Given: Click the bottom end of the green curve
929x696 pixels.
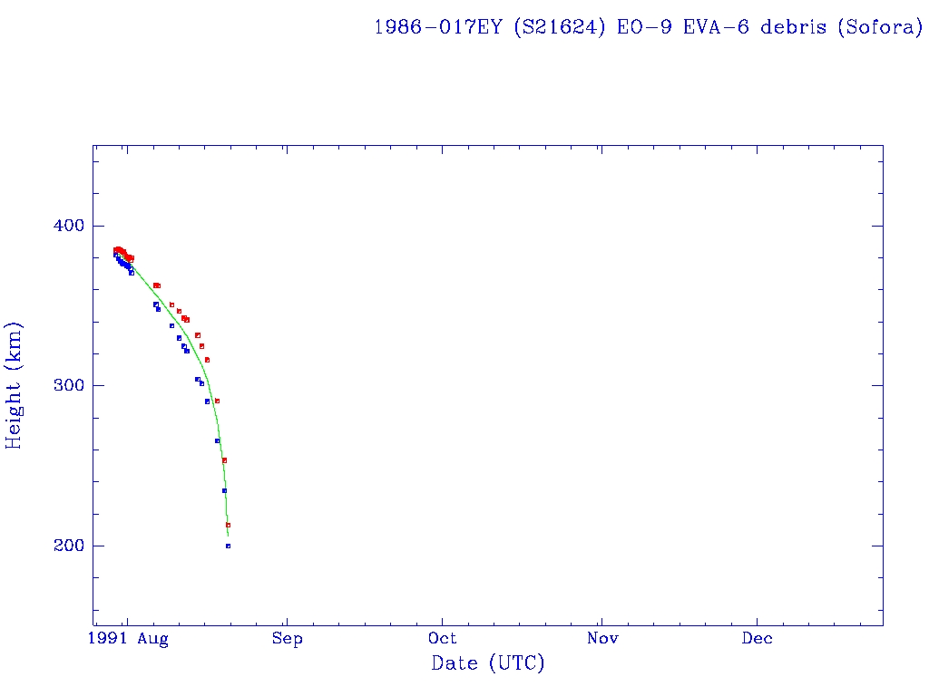Looking at the screenshot, I should pyautogui.click(x=228, y=536).
